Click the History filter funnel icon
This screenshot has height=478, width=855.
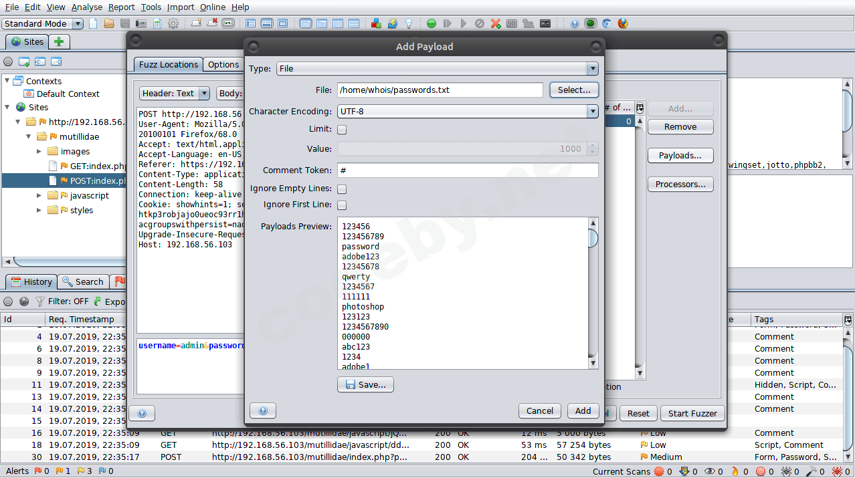[40, 302]
